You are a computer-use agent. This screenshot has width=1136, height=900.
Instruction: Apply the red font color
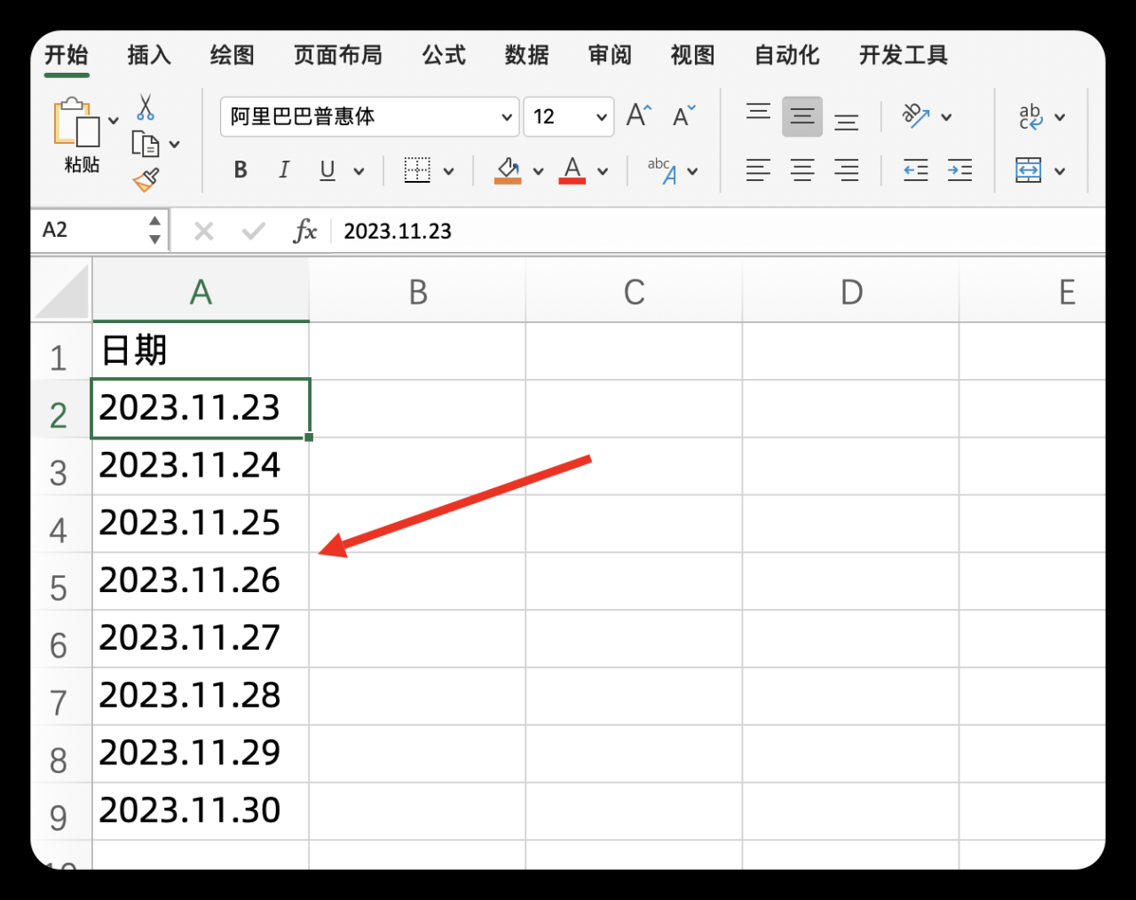point(572,170)
